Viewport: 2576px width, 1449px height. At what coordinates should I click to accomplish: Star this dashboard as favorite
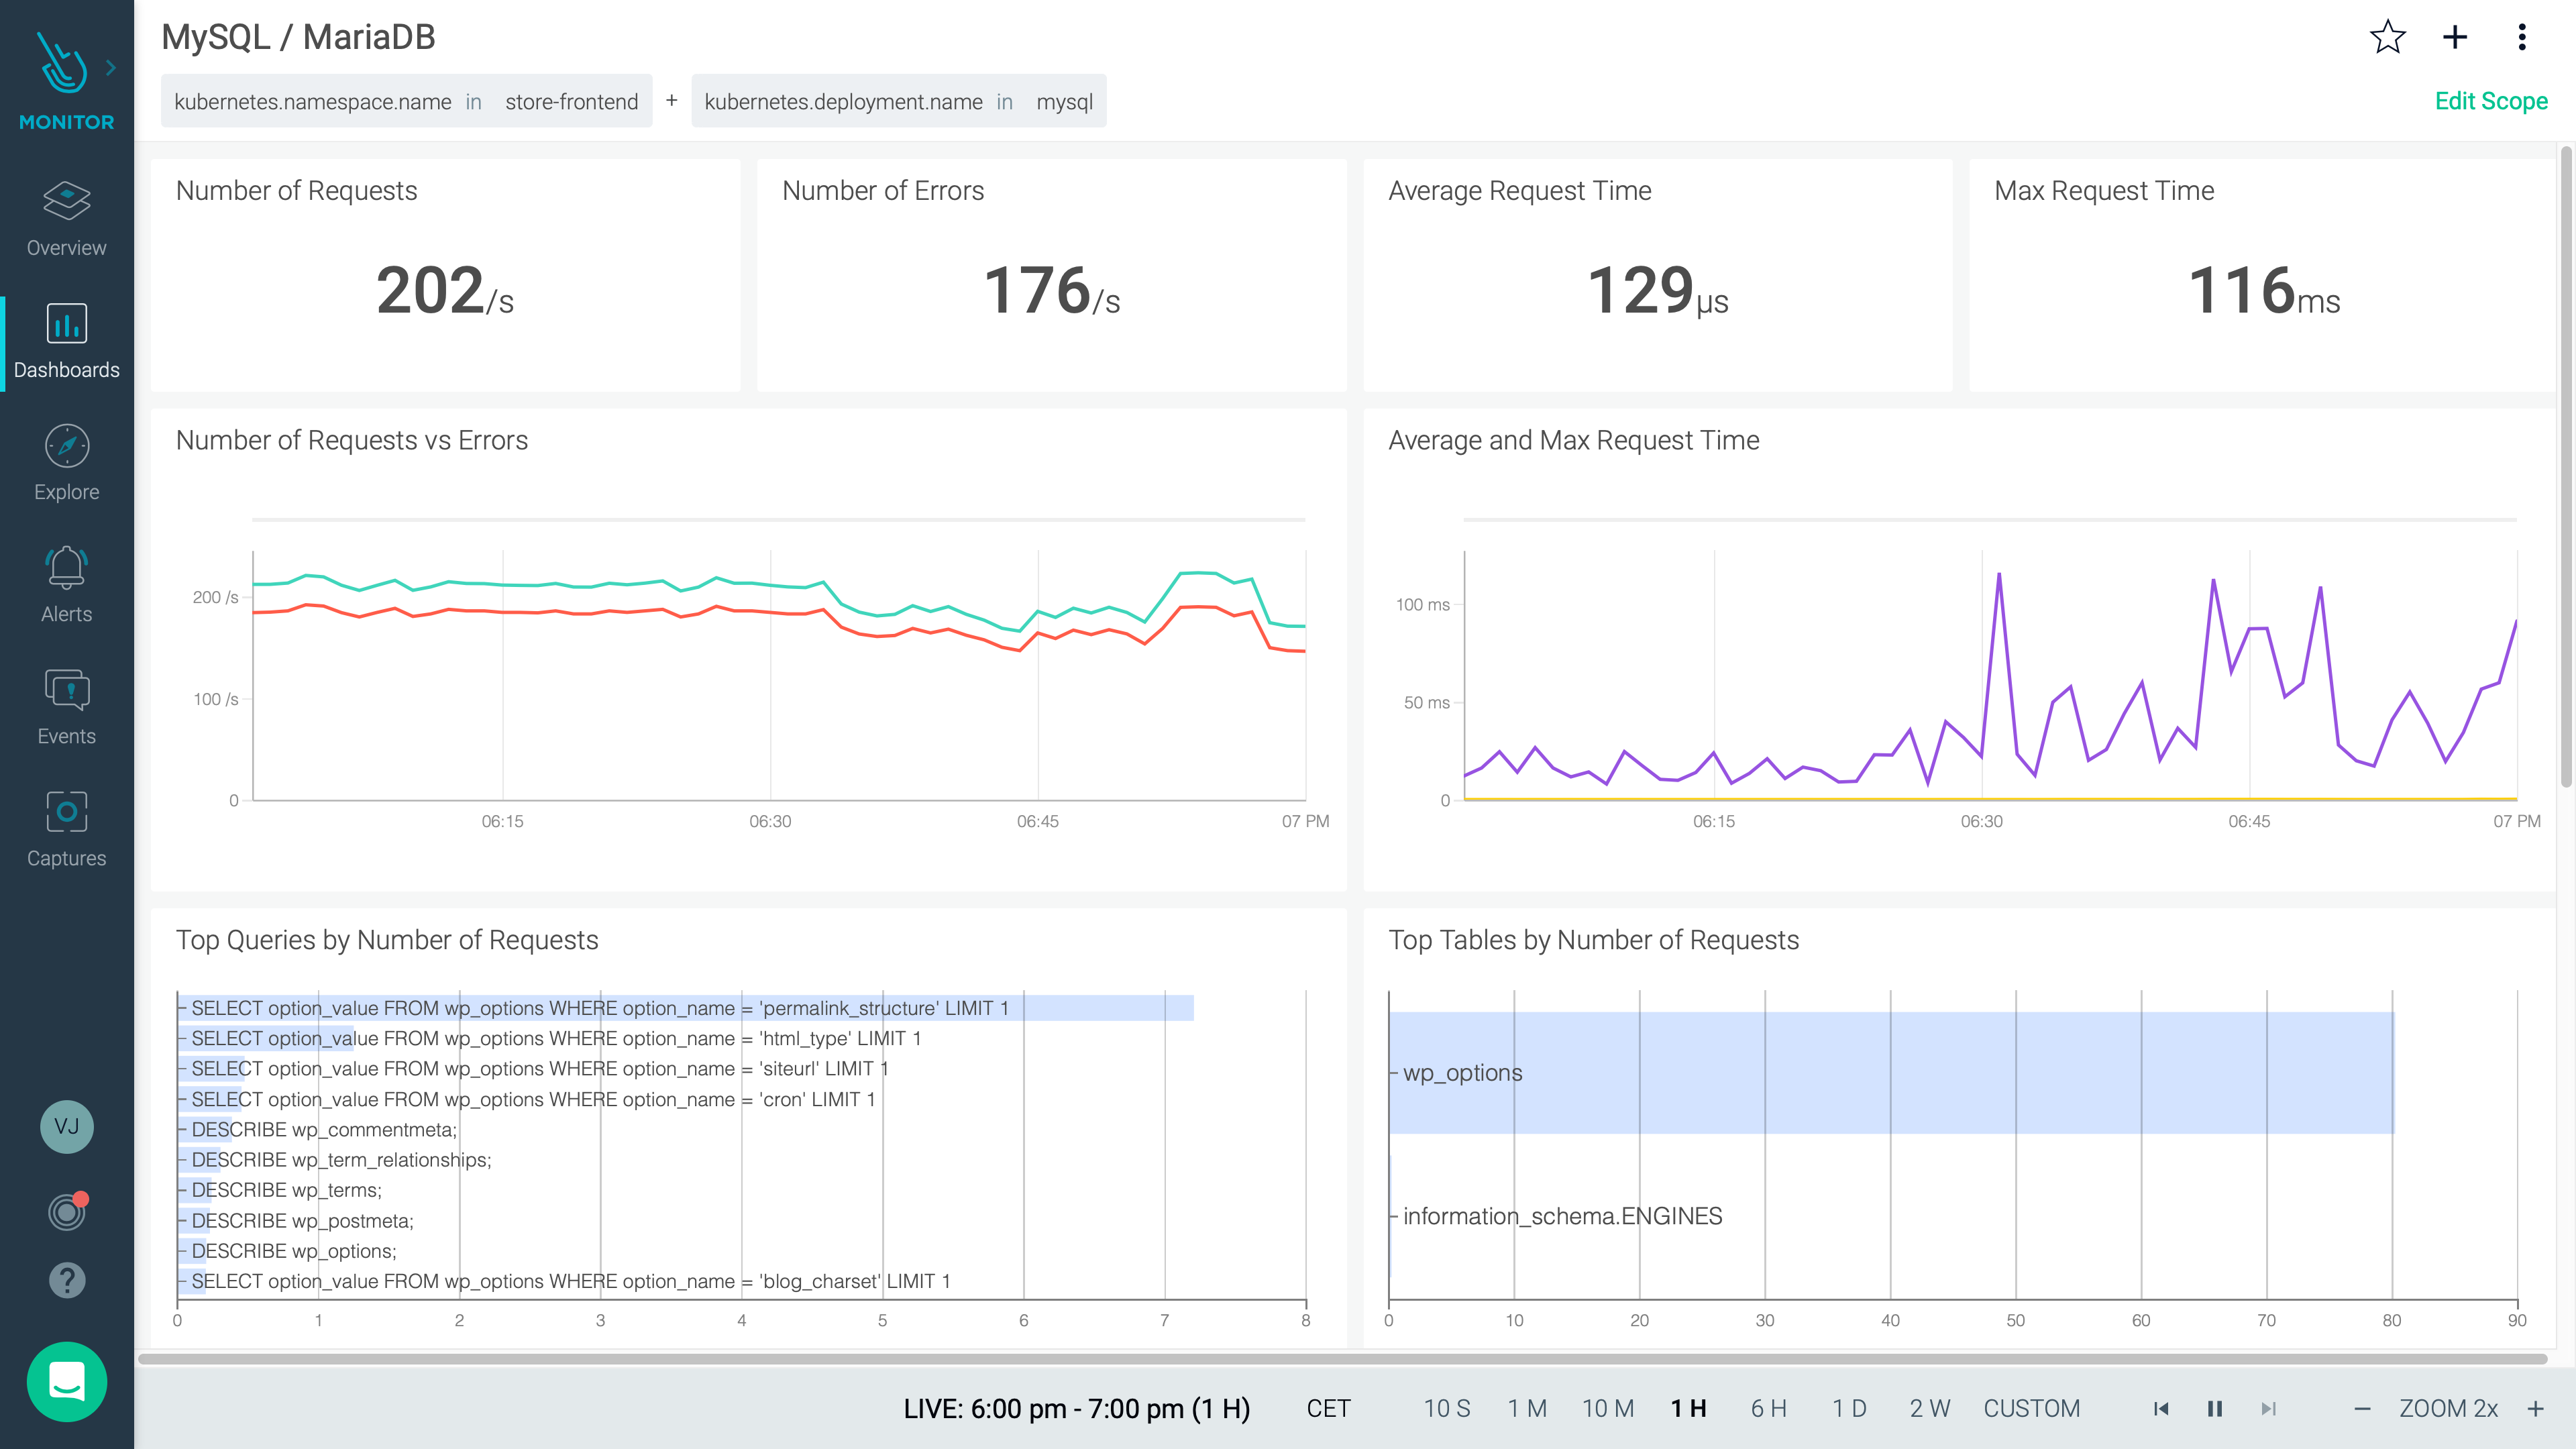(2387, 38)
